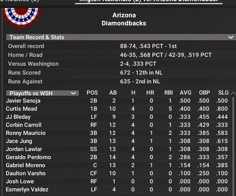Sort roster by POS column

click(x=92, y=93)
